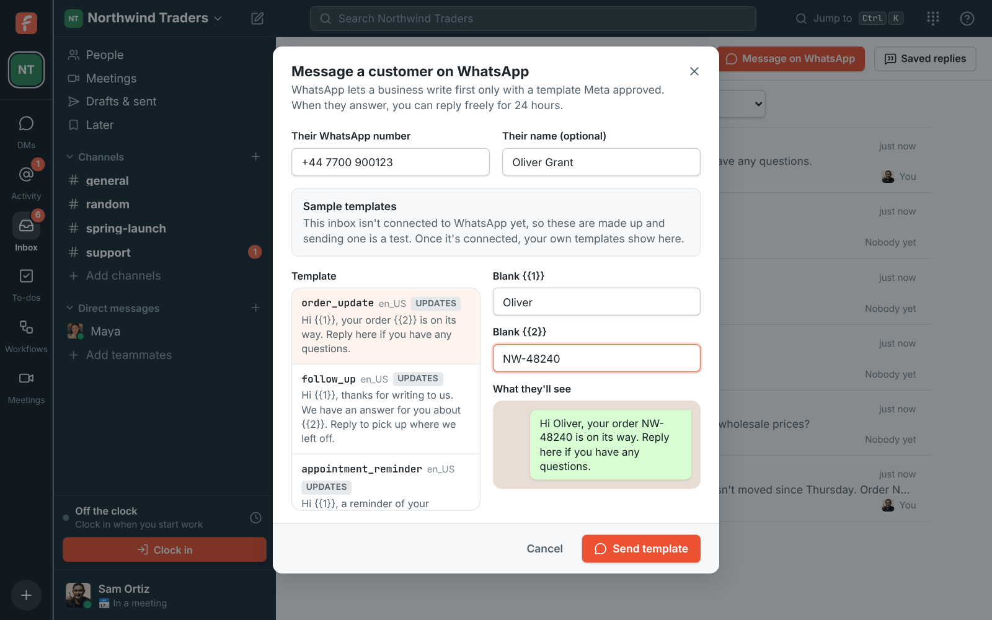Viewport: 992px width, 620px height.
Task: Click the Send template button
Action: pyautogui.click(x=641, y=549)
